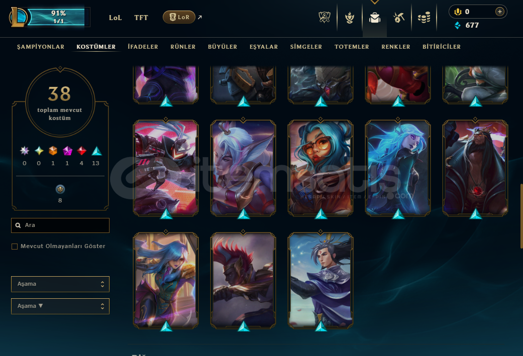523x356 pixels.
Task: Expand the first Aşama dropdown
Action: 60,284
